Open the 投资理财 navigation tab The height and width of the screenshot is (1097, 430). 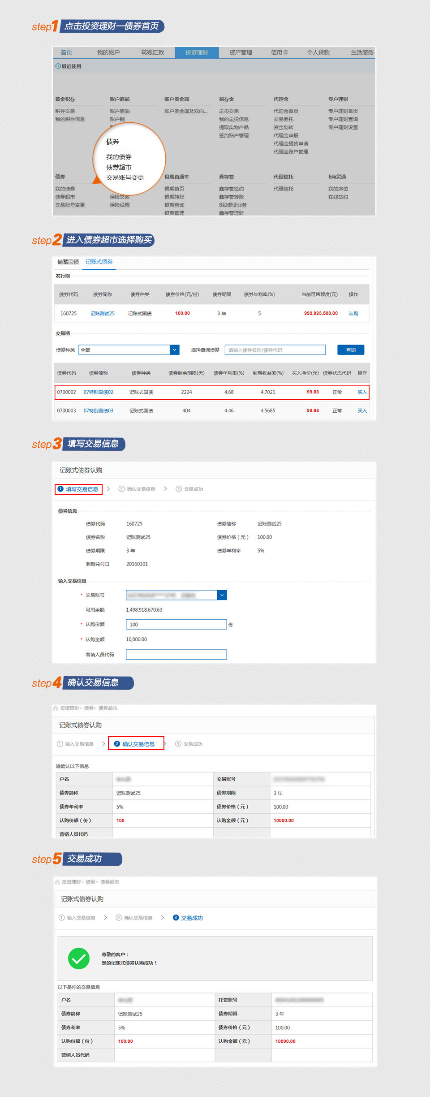pyautogui.click(x=197, y=52)
